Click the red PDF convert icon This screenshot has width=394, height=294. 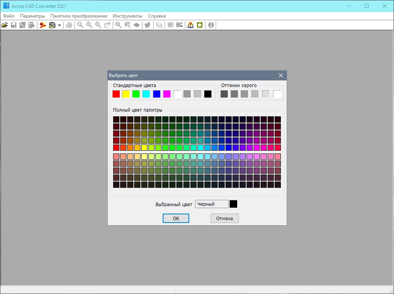(x=43, y=25)
